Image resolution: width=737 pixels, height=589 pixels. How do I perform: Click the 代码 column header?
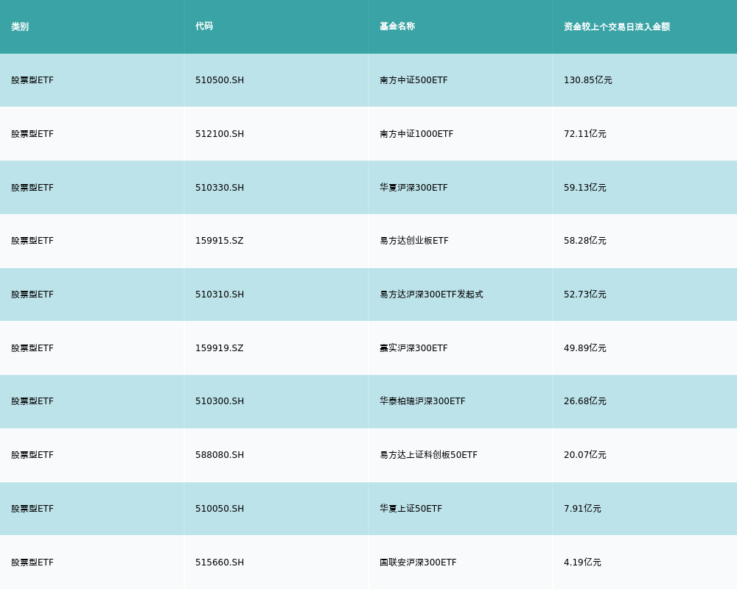204,27
